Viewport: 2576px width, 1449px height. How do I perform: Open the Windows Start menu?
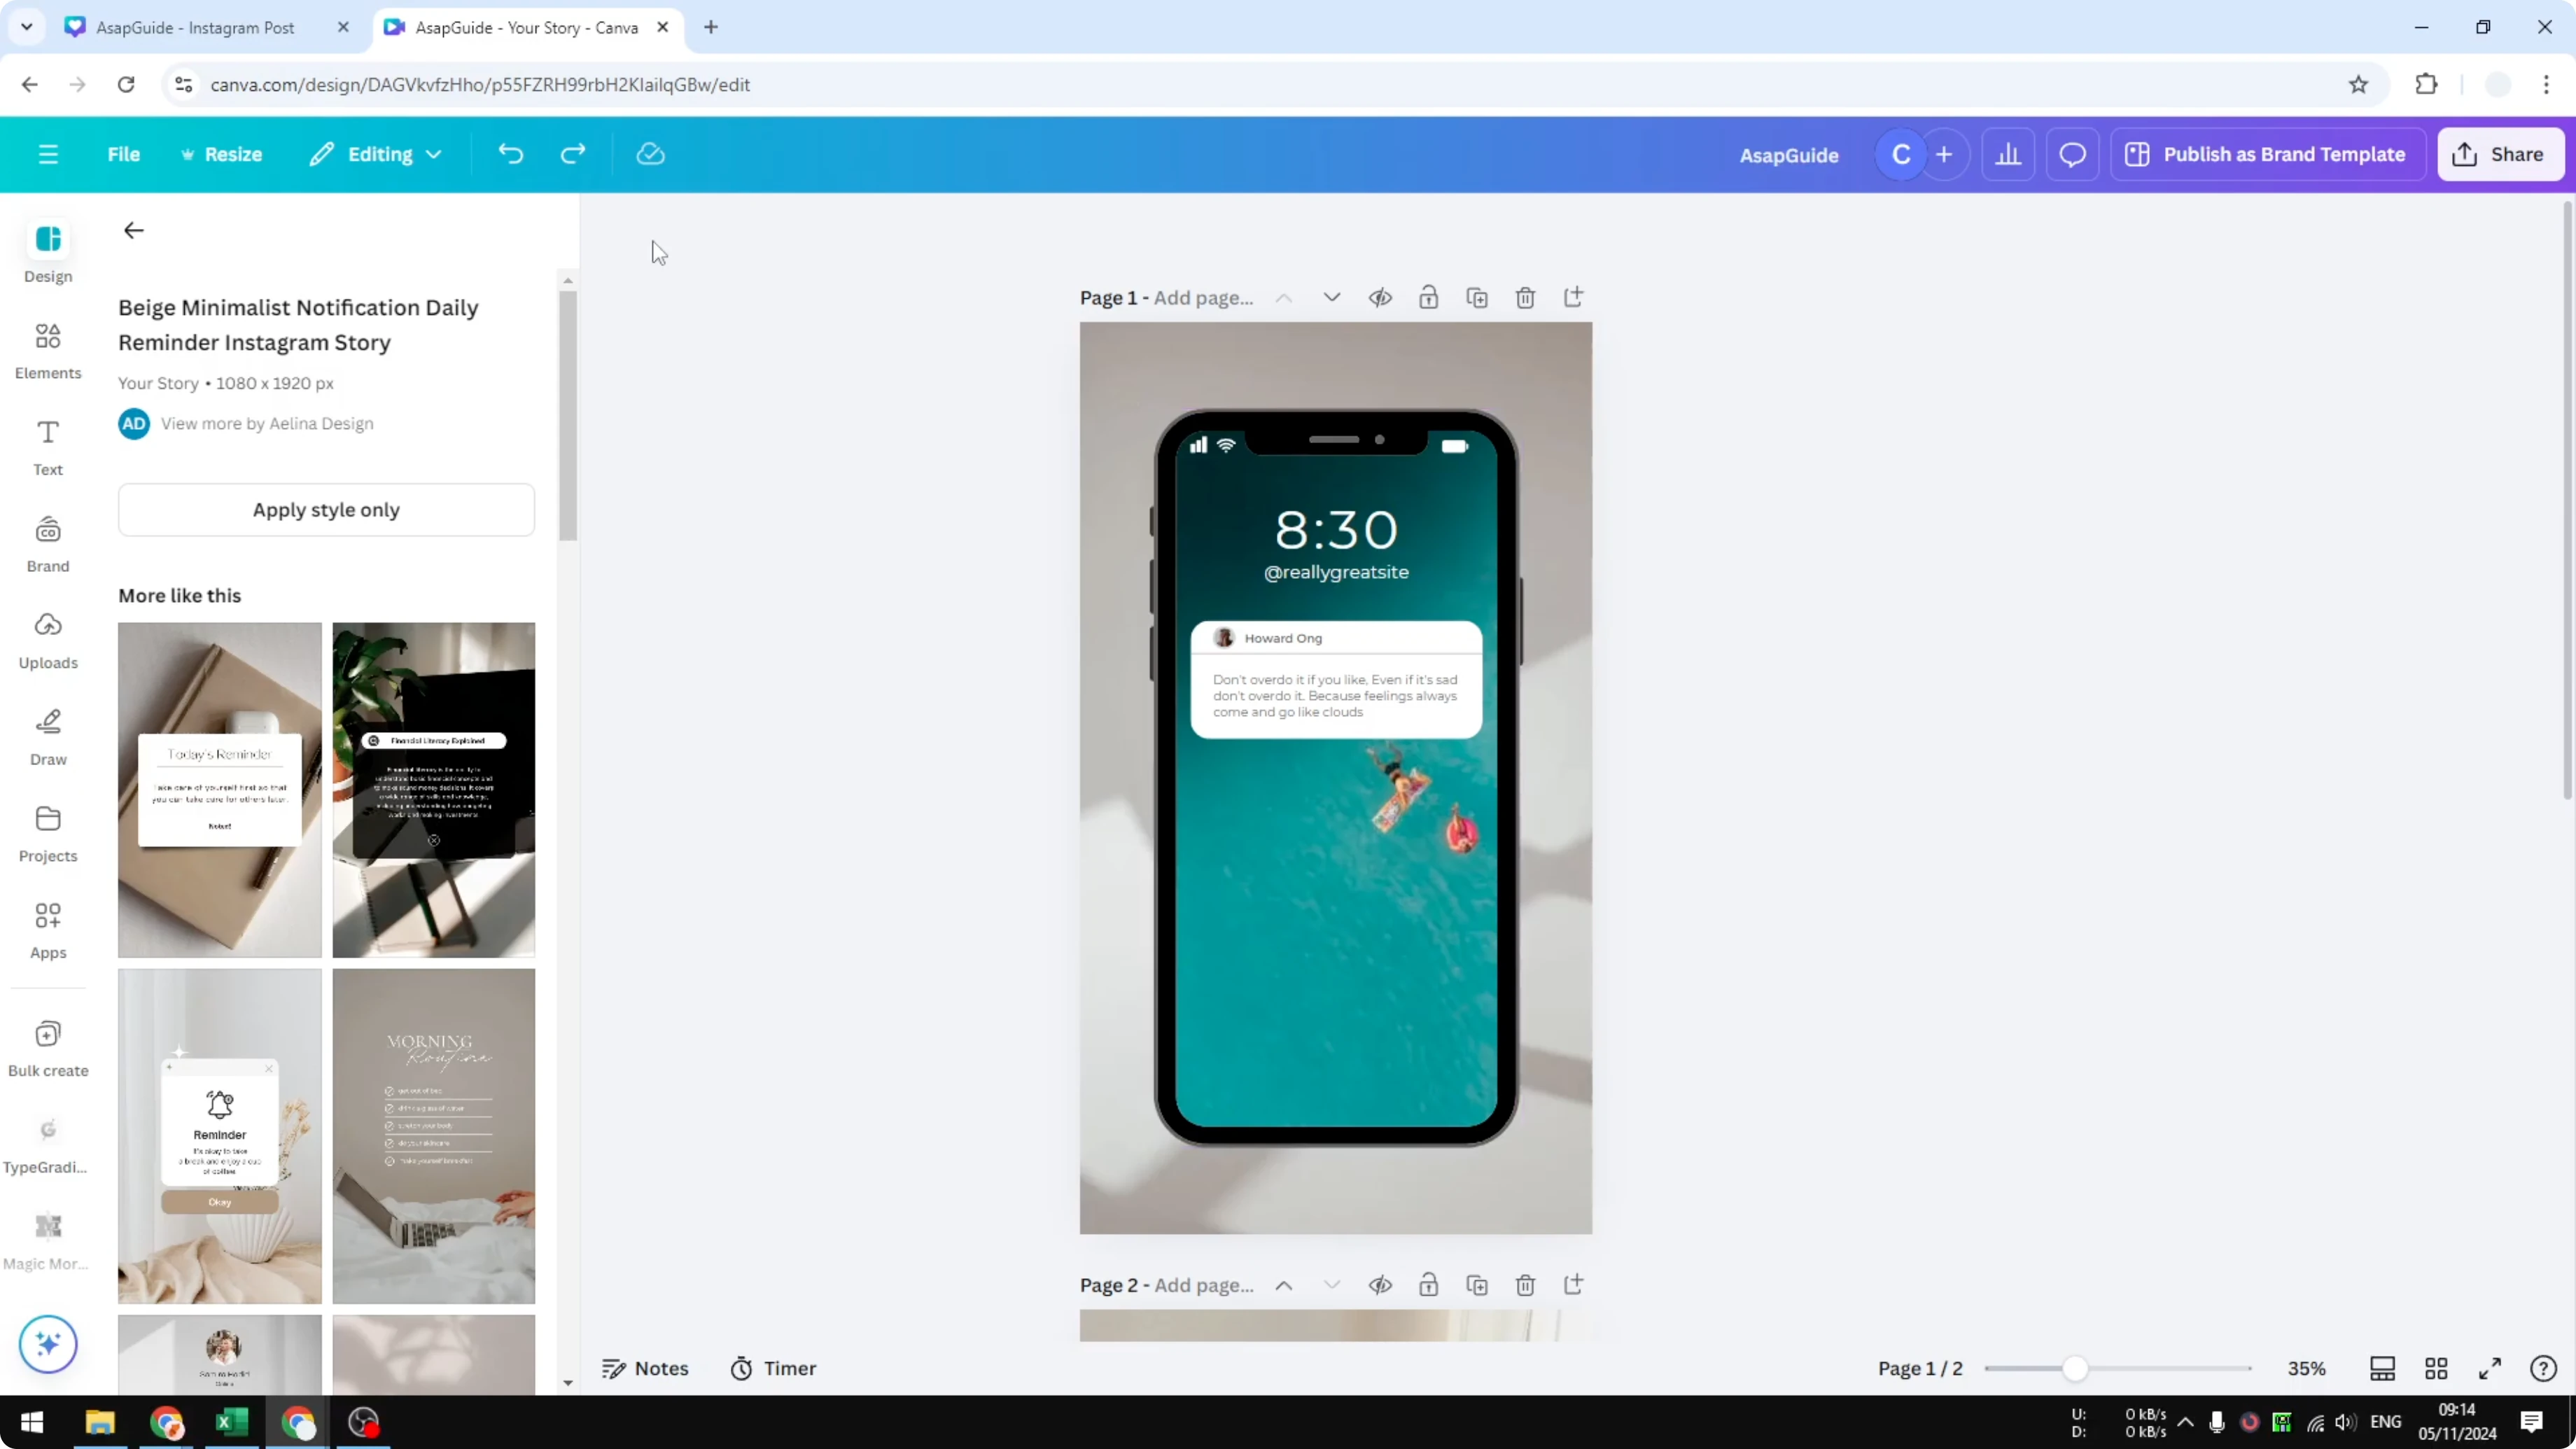[x=32, y=1422]
